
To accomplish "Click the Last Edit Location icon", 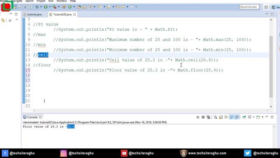I will [x=118, y=7].
